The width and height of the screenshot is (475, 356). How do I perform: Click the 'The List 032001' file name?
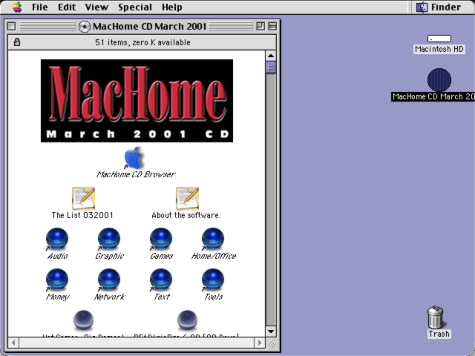82,215
